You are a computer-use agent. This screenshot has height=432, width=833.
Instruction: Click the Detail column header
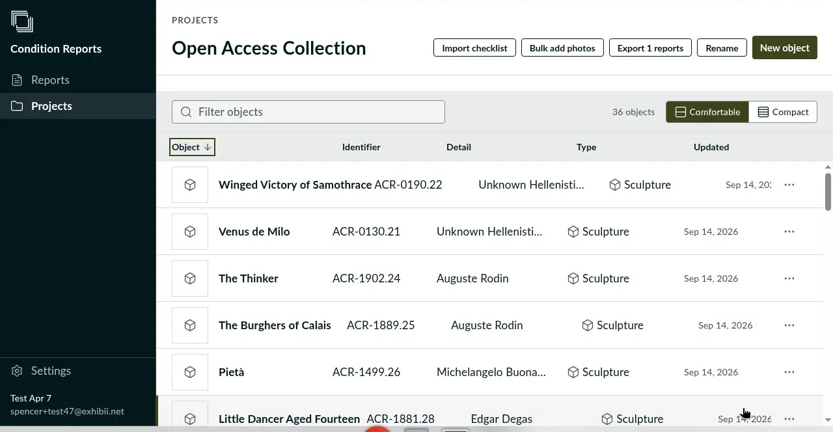tap(459, 147)
